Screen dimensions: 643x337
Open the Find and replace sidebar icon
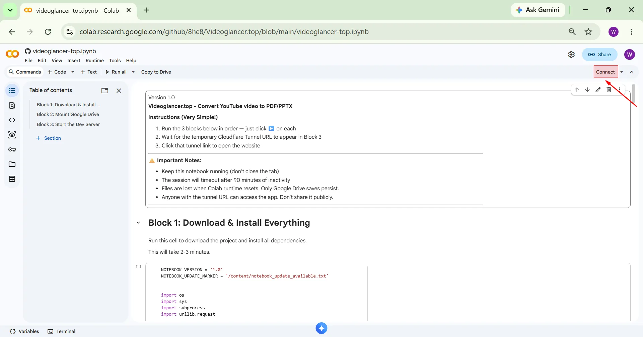pos(12,105)
